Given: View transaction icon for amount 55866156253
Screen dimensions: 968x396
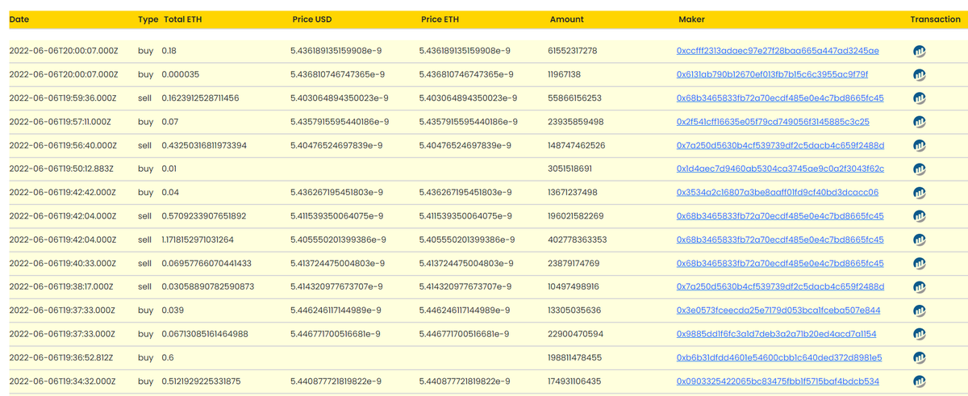Looking at the screenshot, I should (x=919, y=98).
